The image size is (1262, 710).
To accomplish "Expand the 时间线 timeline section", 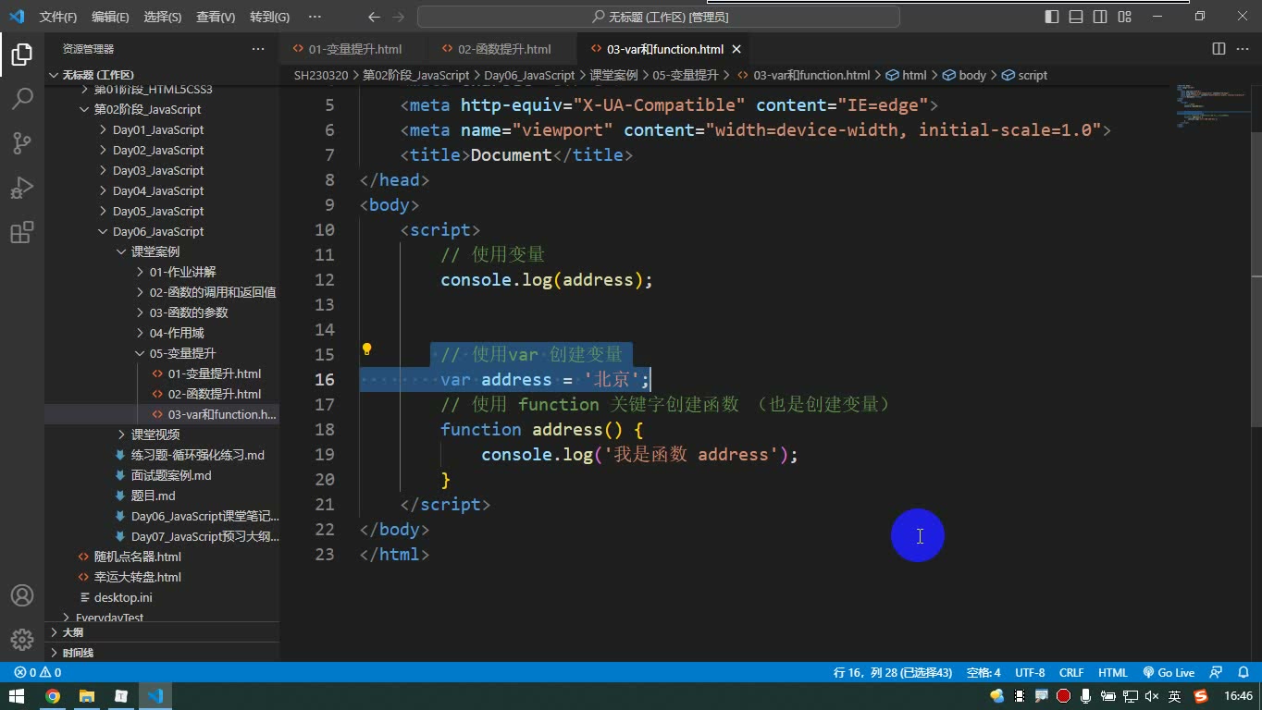I will (162, 653).
